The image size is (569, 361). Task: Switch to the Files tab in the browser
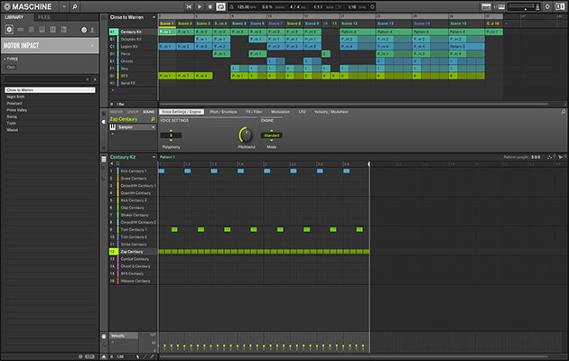click(43, 17)
